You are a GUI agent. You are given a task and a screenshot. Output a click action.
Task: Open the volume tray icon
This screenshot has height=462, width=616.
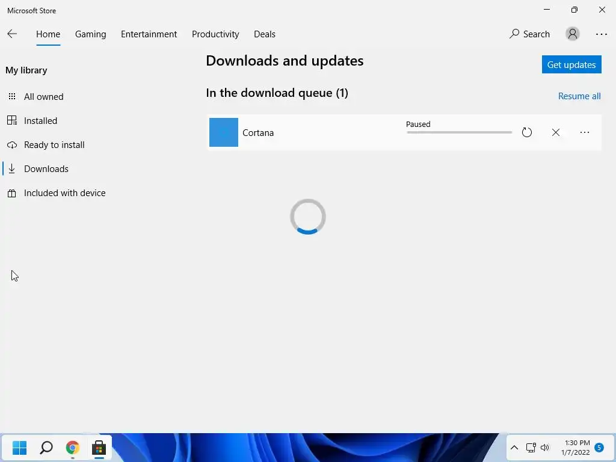pos(545,448)
